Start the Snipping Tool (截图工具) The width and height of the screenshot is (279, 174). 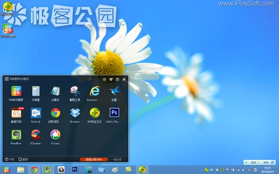click(75, 91)
